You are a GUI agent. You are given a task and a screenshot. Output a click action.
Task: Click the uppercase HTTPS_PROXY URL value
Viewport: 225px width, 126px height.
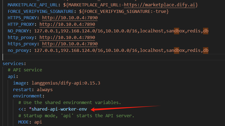(x=70, y=18)
